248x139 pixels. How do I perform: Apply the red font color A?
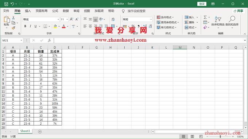(x=63, y=26)
